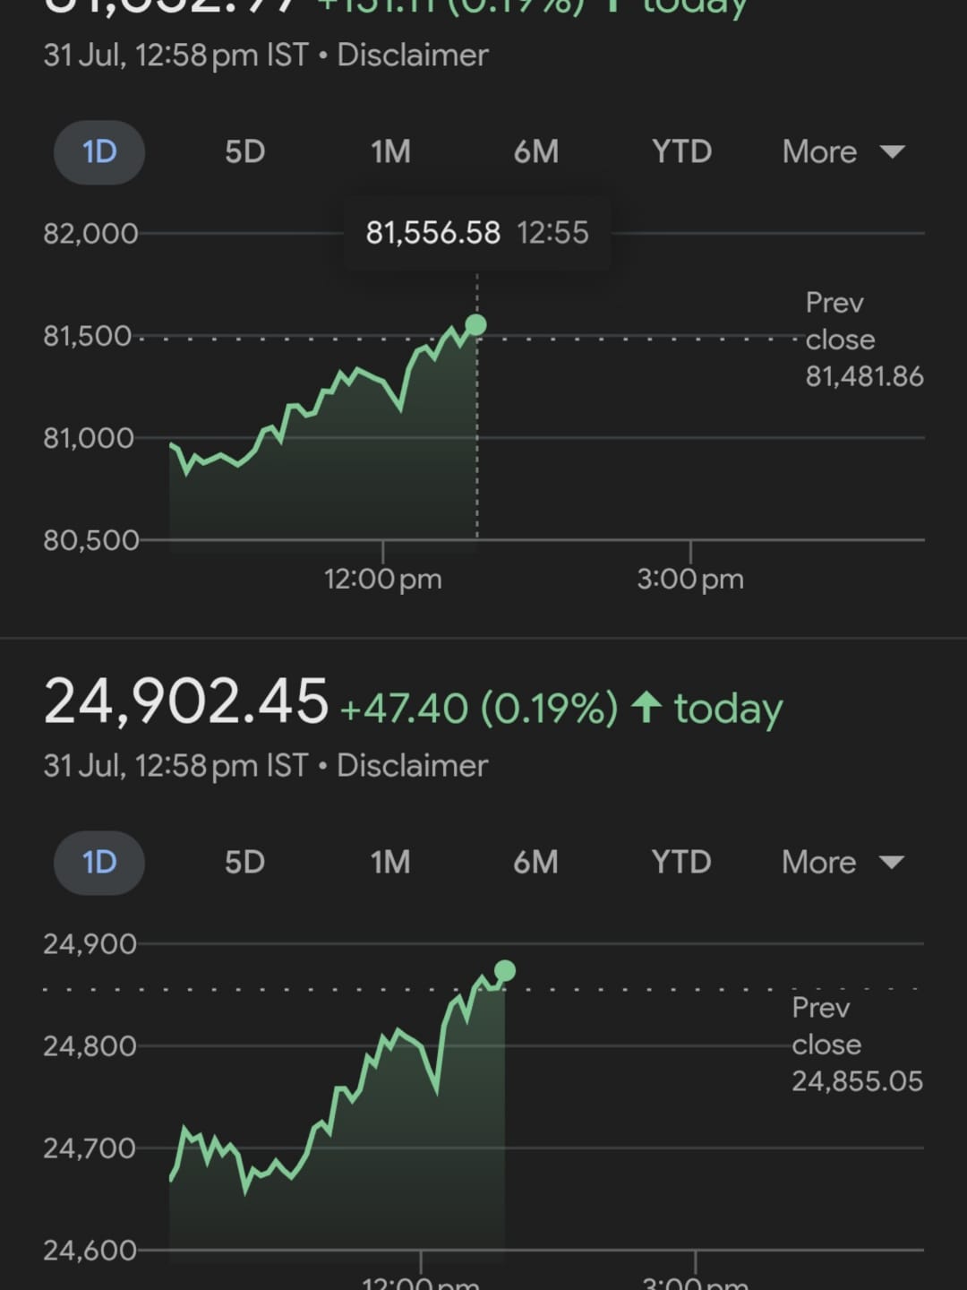Choose the 1M tab under the 24,902.45 quote
The image size is (967, 1290).
[x=390, y=862]
